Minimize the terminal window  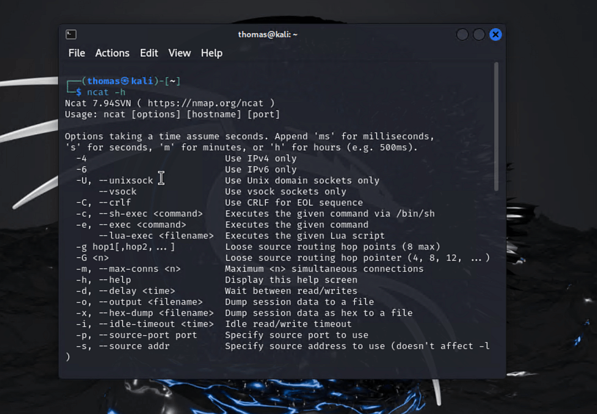click(462, 35)
